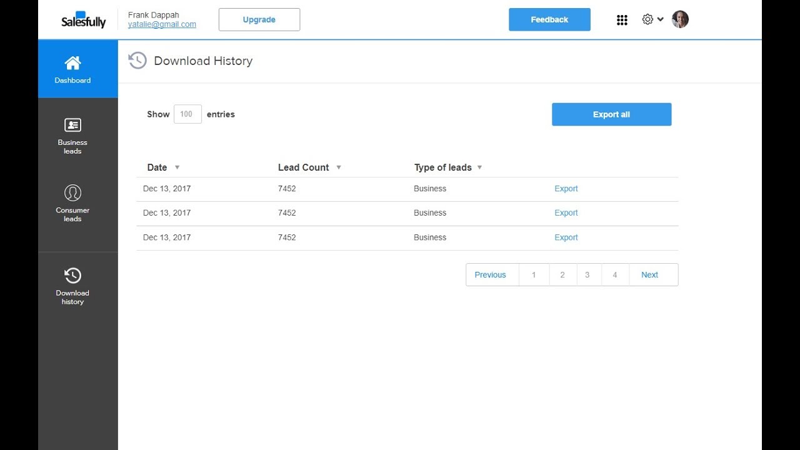
Task: Click the Salesfully logo
Action: pyautogui.click(x=84, y=20)
